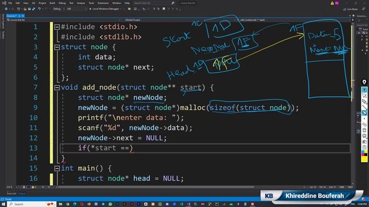Click the Visual Studio logo icon
The image size is (369, 207).
[x=4, y=3]
